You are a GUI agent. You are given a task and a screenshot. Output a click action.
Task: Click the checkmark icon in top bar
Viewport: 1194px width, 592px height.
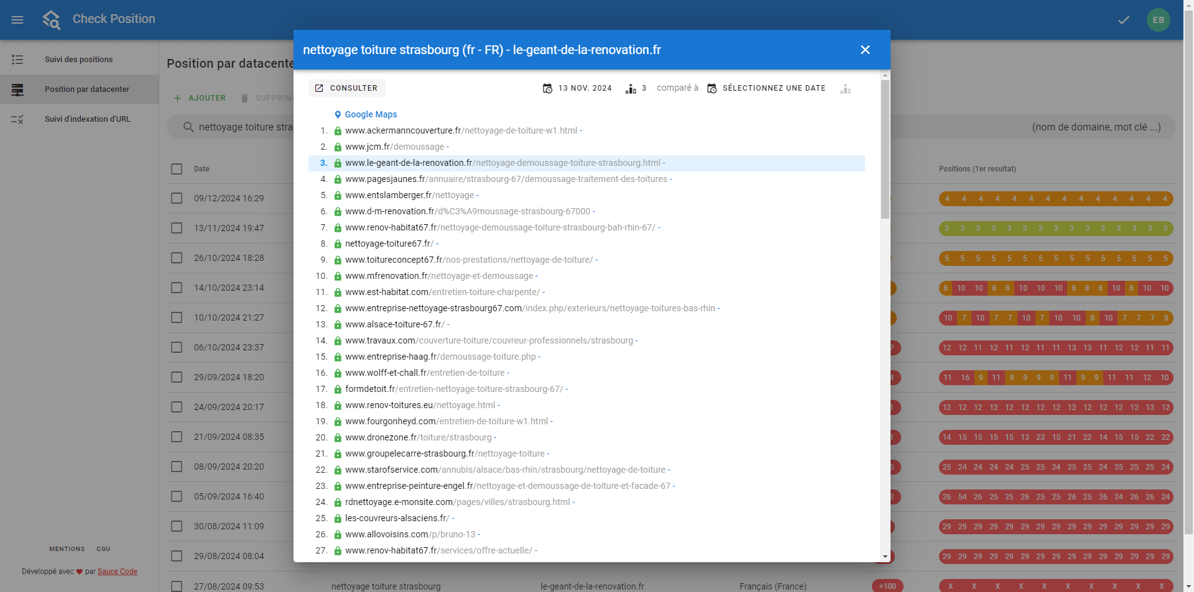click(x=1124, y=20)
